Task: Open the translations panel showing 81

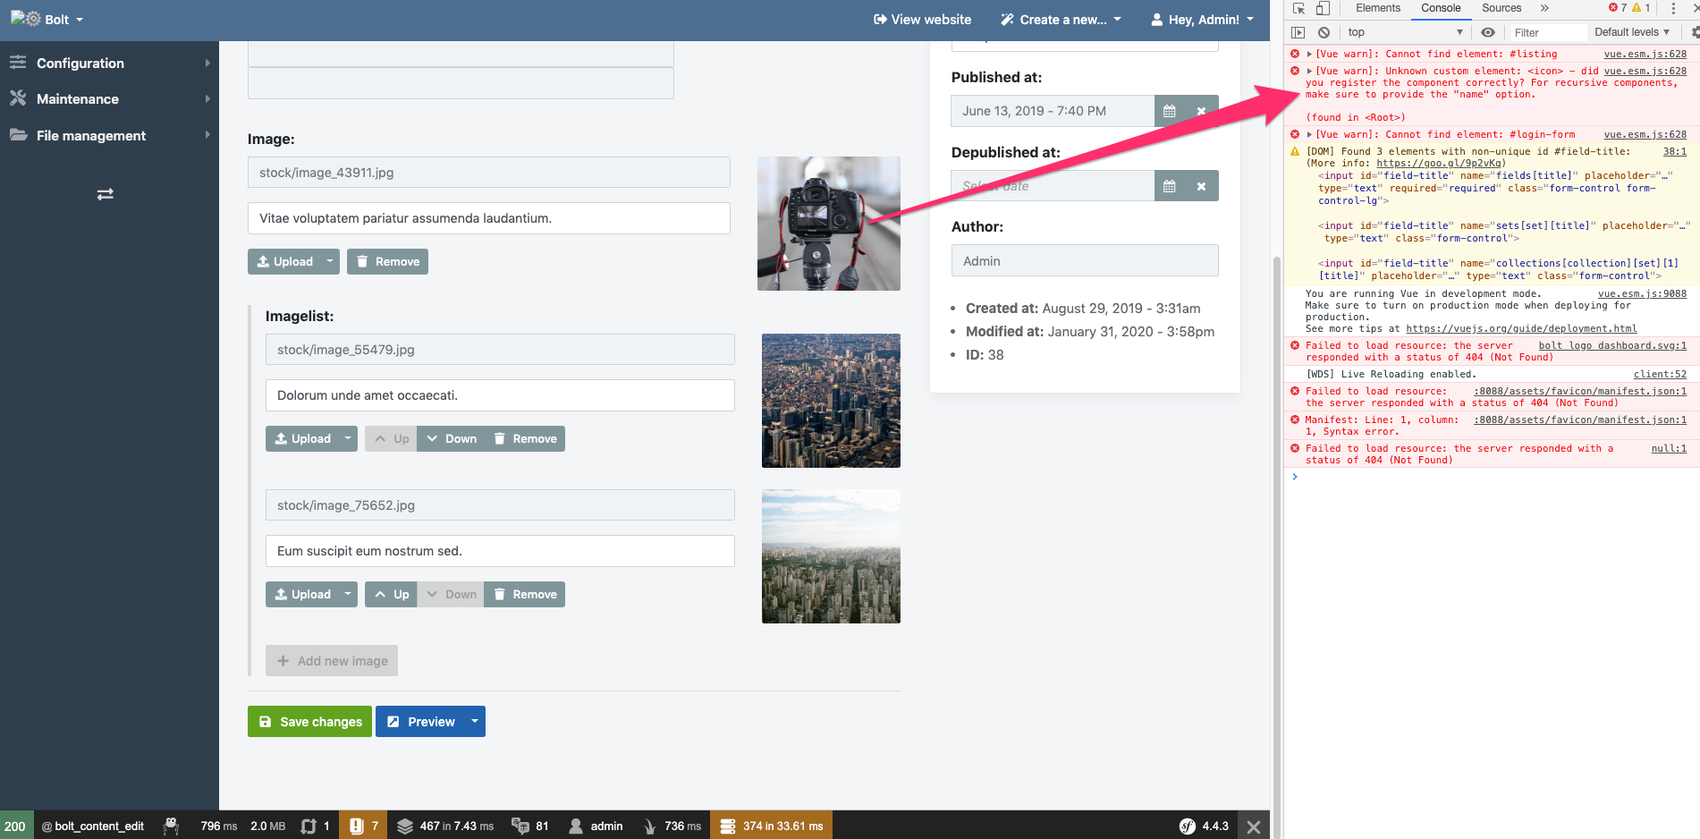Action: [529, 826]
